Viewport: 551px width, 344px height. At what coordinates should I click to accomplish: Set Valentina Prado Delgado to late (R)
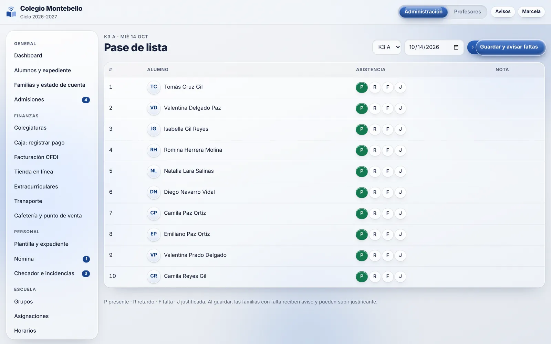pos(375,255)
